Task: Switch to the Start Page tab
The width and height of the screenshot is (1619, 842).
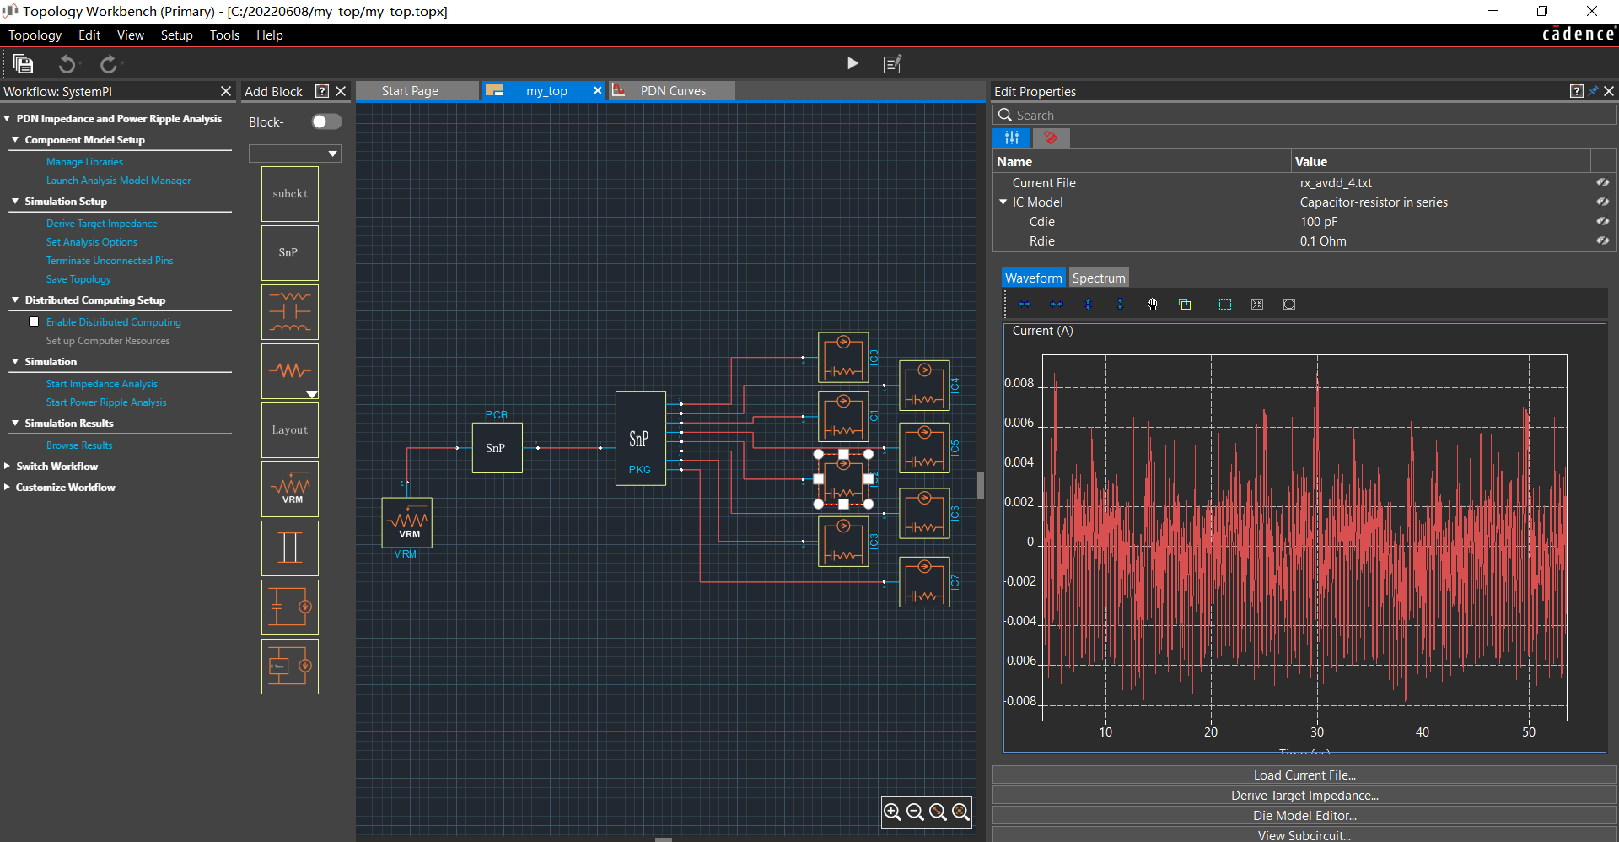Action: pos(417,91)
